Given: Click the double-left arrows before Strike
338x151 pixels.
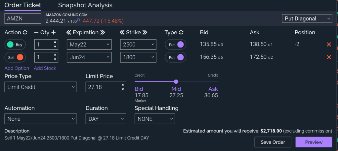Looking at the screenshot, I should click(122, 33).
